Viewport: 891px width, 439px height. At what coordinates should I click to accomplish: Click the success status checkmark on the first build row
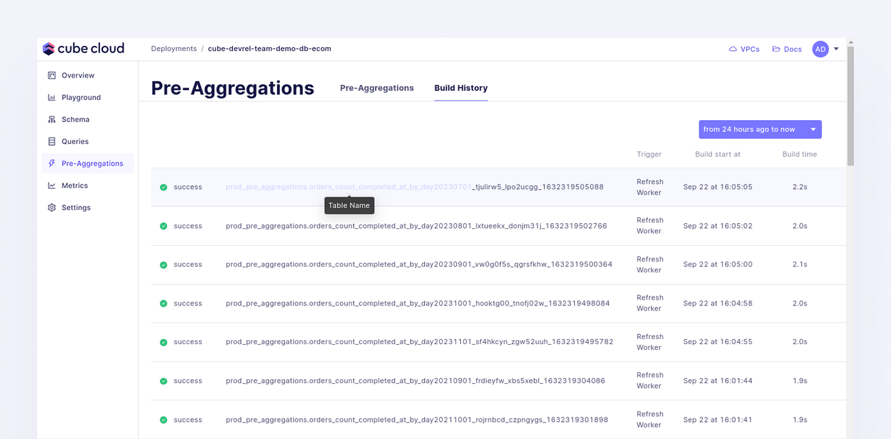pos(164,186)
